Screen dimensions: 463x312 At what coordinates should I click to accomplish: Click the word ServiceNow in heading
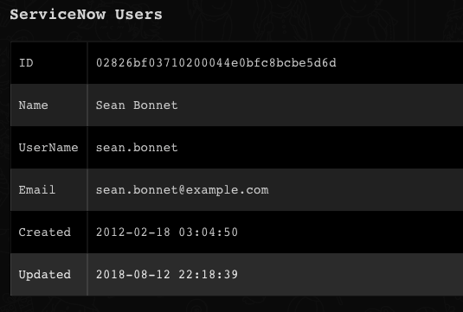click(x=58, y=15)
